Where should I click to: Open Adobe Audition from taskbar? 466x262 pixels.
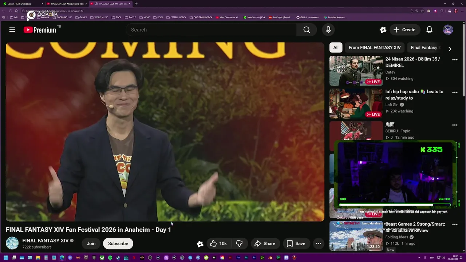pyautogui.click(x=238, y=258)
